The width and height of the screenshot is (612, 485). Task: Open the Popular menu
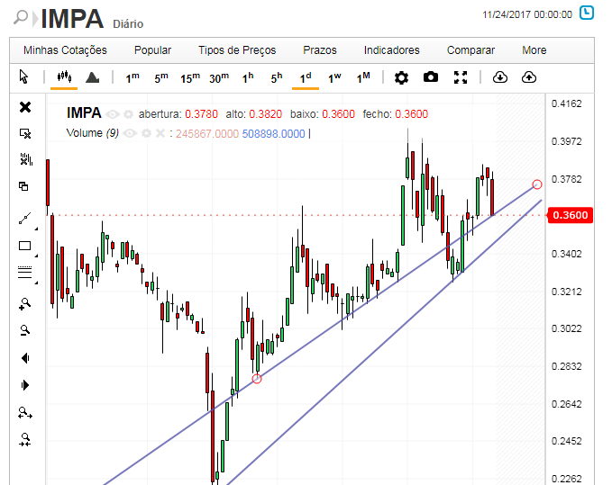pos(152,50)
